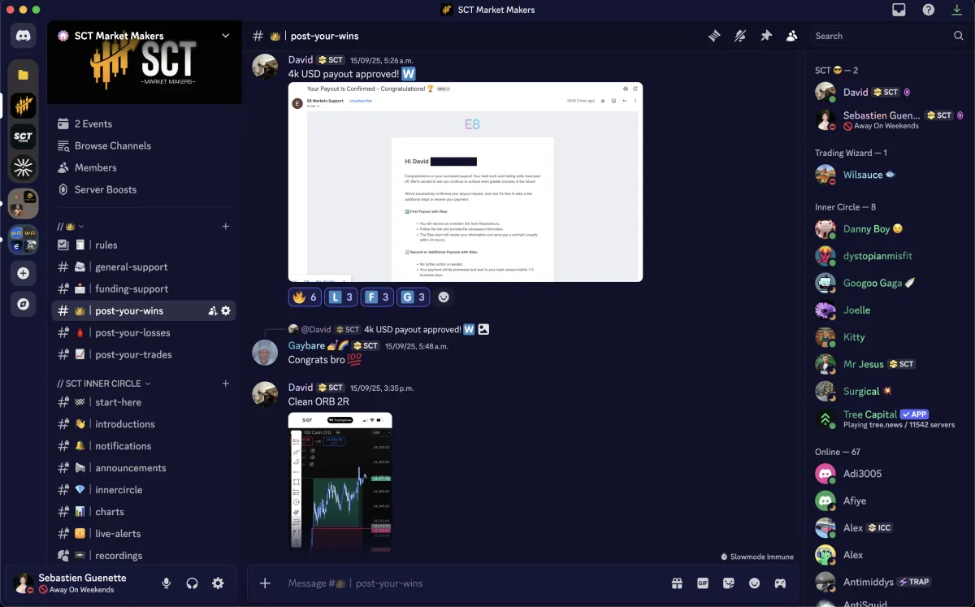The image size is (975, 607).
Task: Click the Search field
Action: (x=889, y=36)
